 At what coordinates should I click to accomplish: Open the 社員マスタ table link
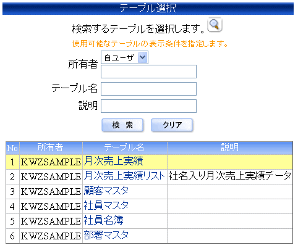106,206
